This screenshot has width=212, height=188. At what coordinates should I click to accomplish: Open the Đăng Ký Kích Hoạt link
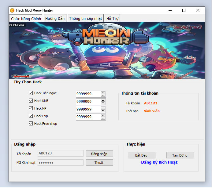tap(159, 162)
